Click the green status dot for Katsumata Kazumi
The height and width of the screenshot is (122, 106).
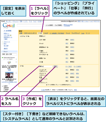pyautogui.click(x=3, y=58)
